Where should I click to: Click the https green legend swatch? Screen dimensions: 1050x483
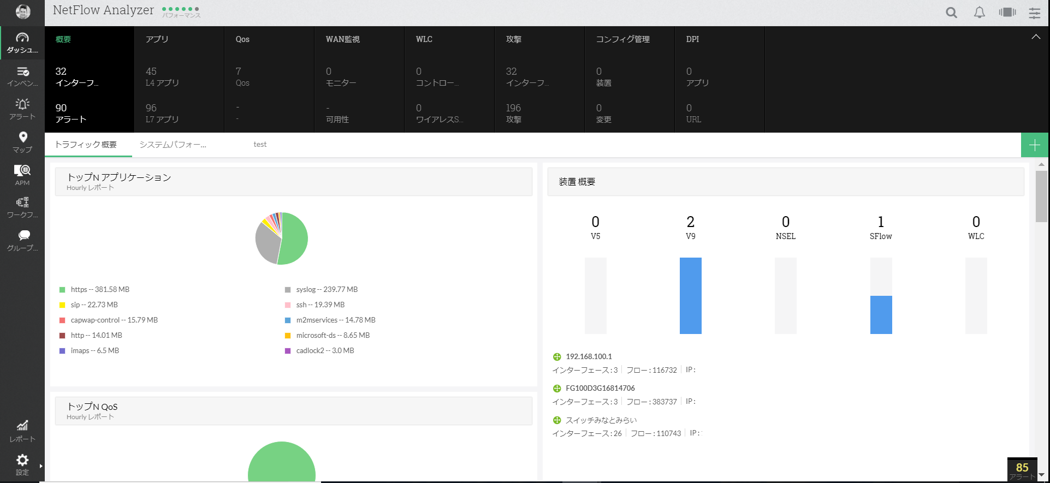click(62, 290)
